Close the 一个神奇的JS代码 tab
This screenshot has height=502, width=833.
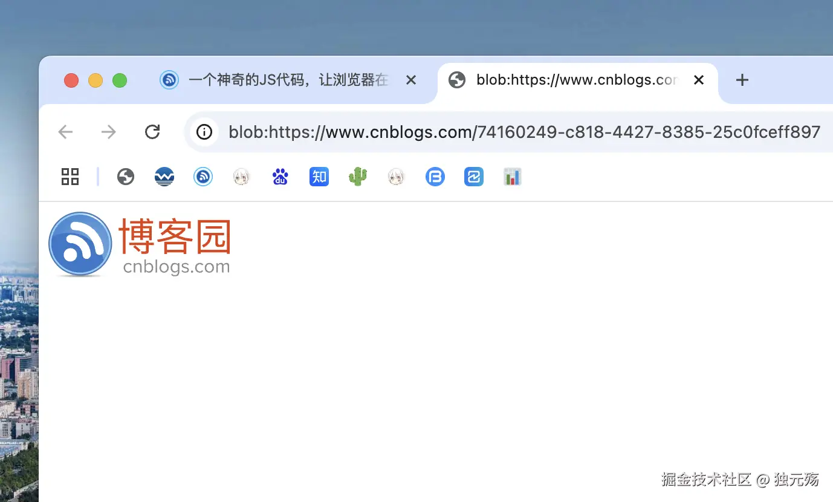pyautogui.click(x=411, y=80)
